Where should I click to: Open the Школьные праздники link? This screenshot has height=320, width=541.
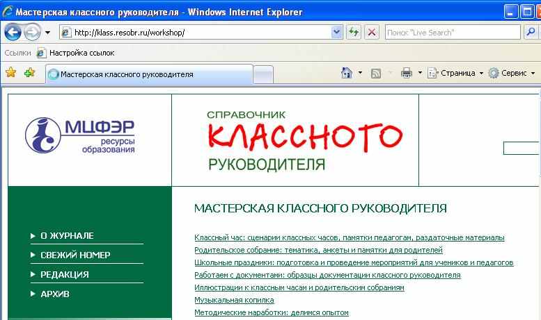[x=354, y=262]
